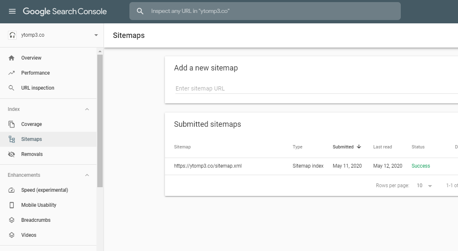Click the Rows per page label
458x251 pixels.
coord(392,186)
